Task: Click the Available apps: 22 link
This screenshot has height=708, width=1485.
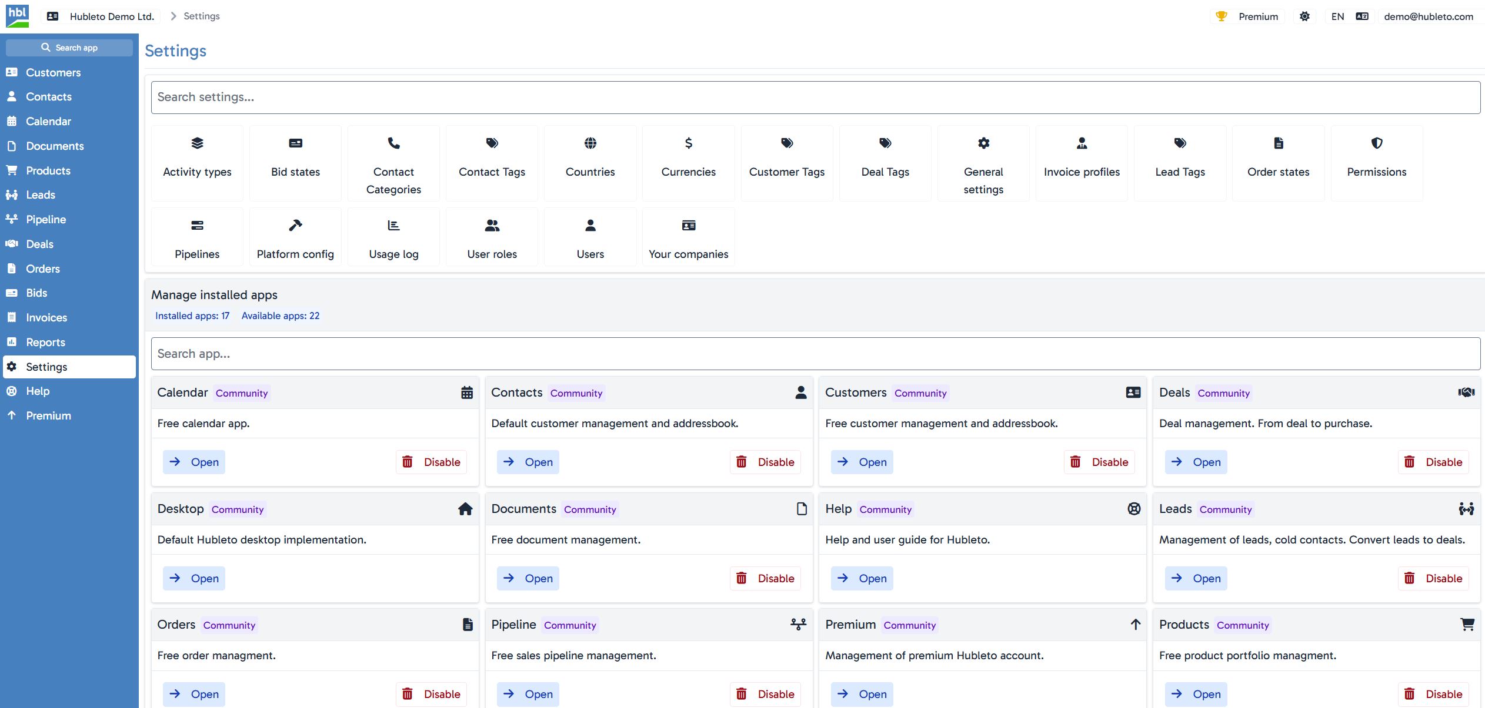Action: coord(281,316)
